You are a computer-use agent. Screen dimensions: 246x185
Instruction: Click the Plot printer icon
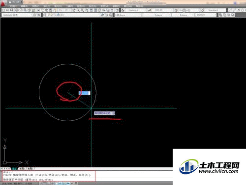coord(17,10)
